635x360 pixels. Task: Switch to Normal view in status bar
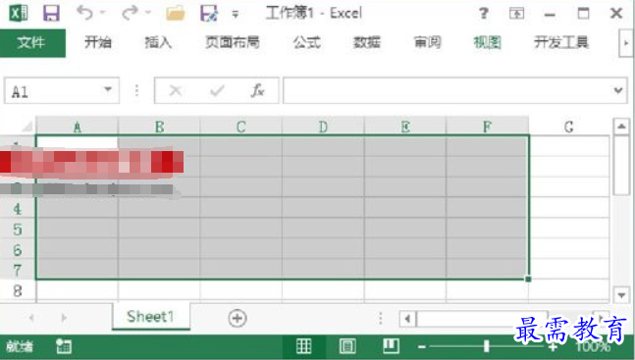click(x=303, y=346)
